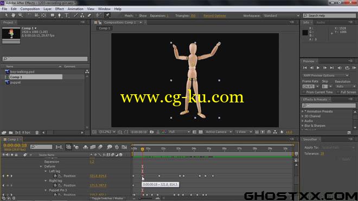Screen dimensions: 358x201
Task: Select the Roto Brush tool
Action: pyautogui.click(x=98, y=15)
